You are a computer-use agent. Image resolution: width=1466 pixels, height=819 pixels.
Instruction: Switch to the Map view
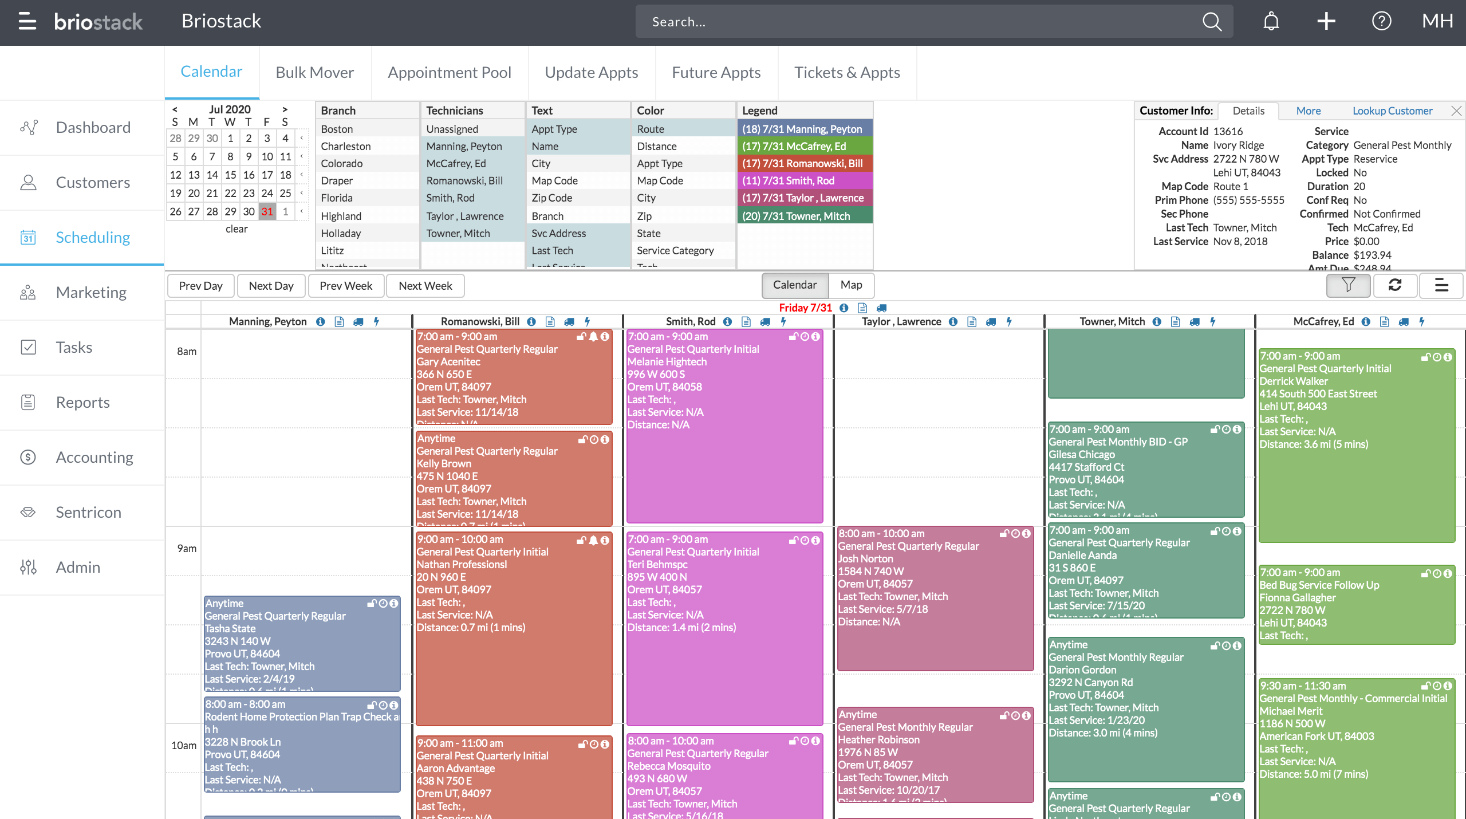(851, 285)
